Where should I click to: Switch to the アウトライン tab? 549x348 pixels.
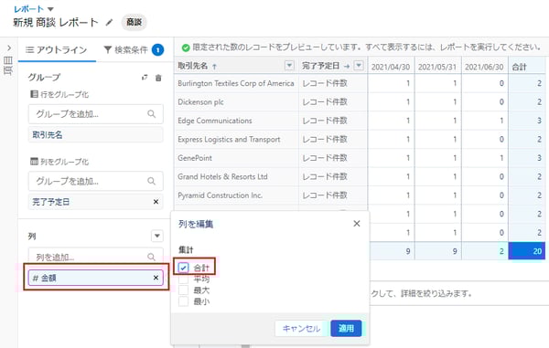tap(57, 50)
